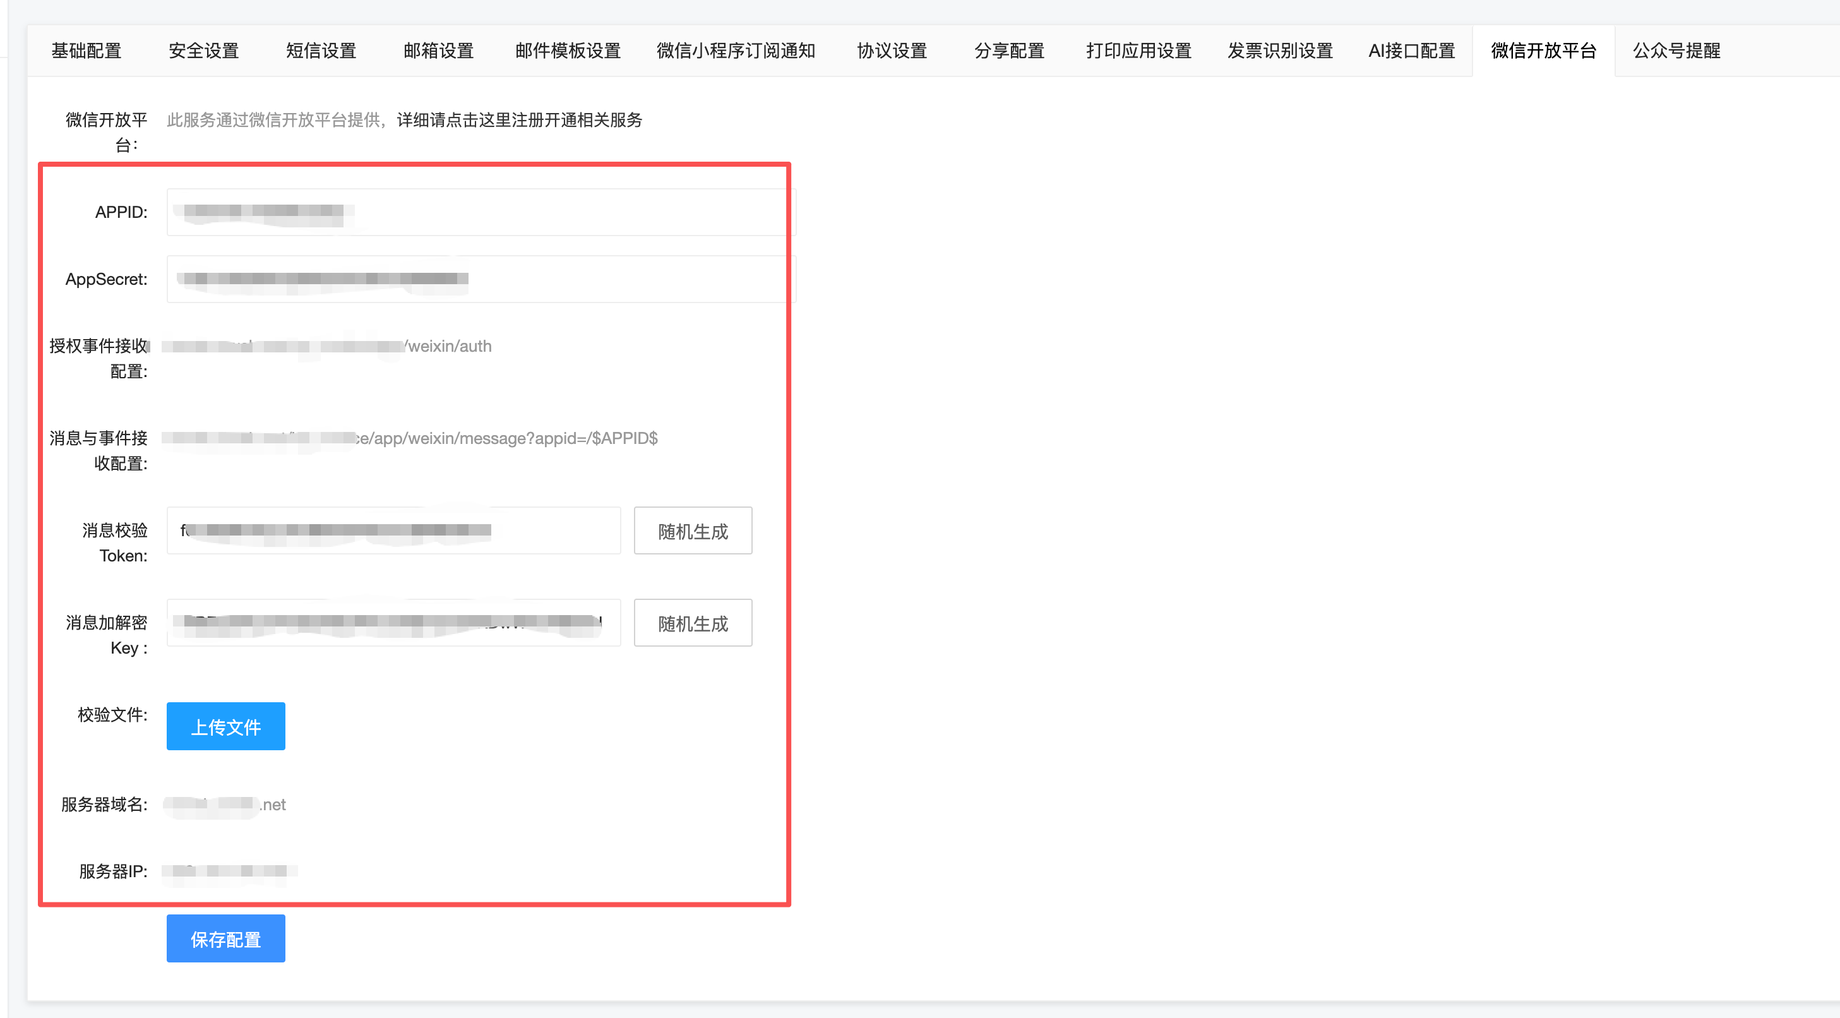Open the 邮件模板设置 tab

click(x=568, y=51)
